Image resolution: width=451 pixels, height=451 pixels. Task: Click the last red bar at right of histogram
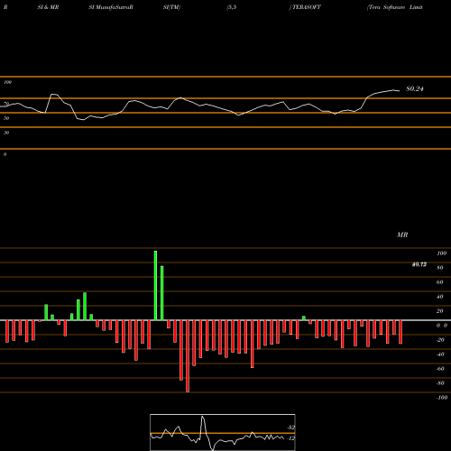click(x=400, y=332)
